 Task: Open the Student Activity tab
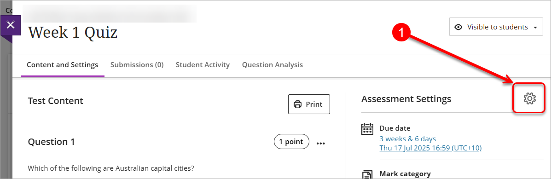[x=203, y=64]
